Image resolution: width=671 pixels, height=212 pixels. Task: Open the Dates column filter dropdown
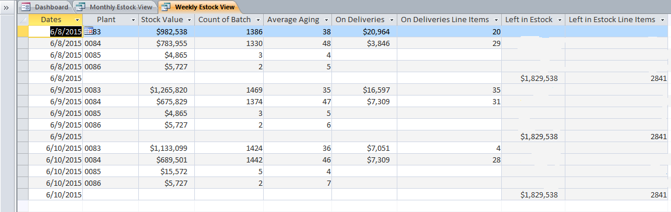coord(77,20)
